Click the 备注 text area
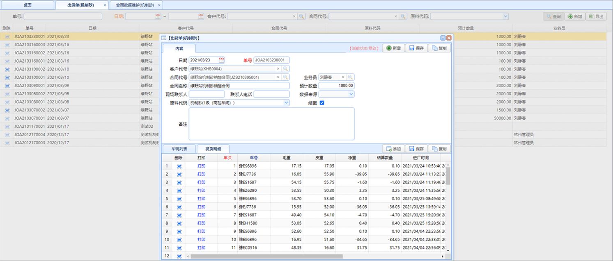This screenshot has height=261, width=613. pos(271,124)
